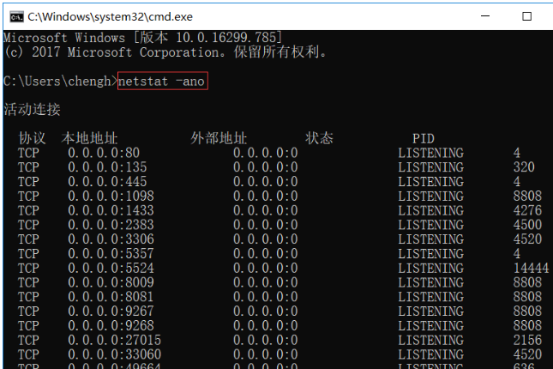Screen dimensions: 553x369
Task: Click LISTENING state in port 5524 row
Action: point(430,269)
